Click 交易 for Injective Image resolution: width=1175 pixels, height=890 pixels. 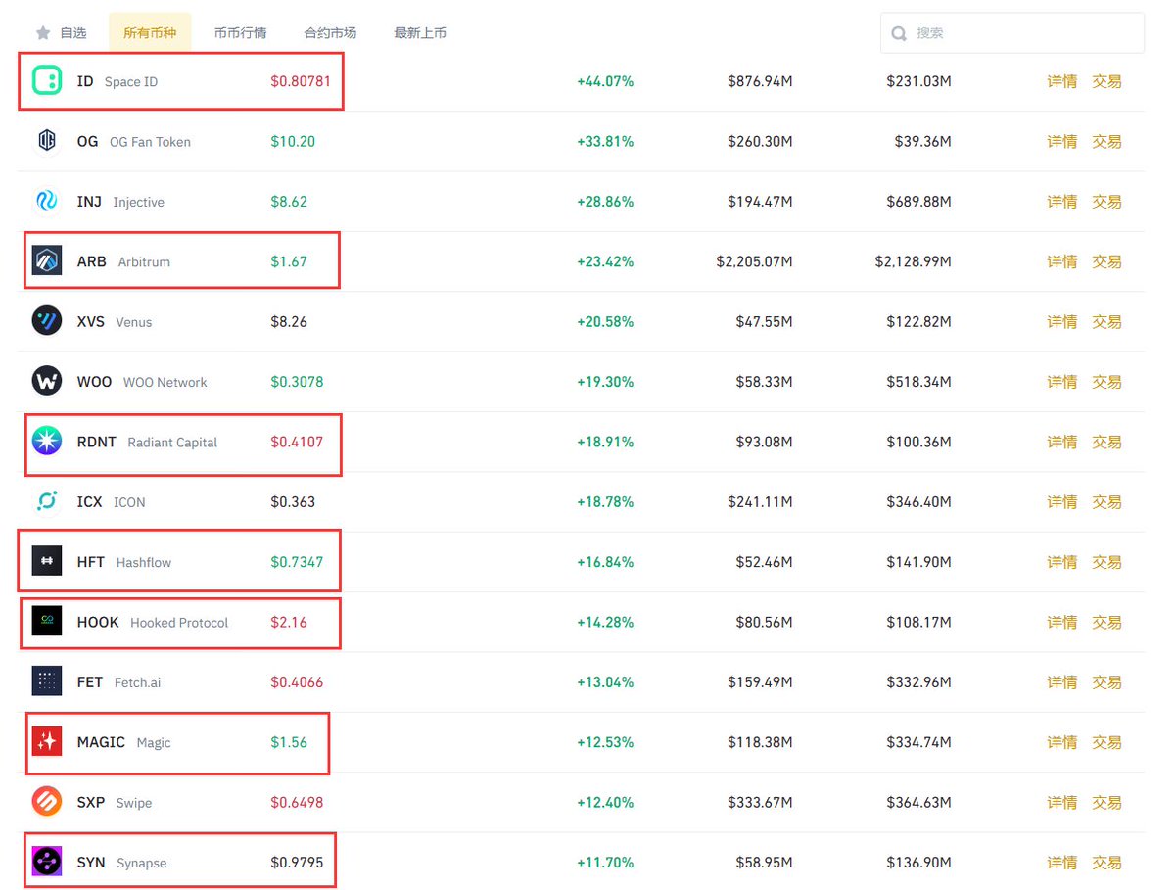pos(1106,202)
